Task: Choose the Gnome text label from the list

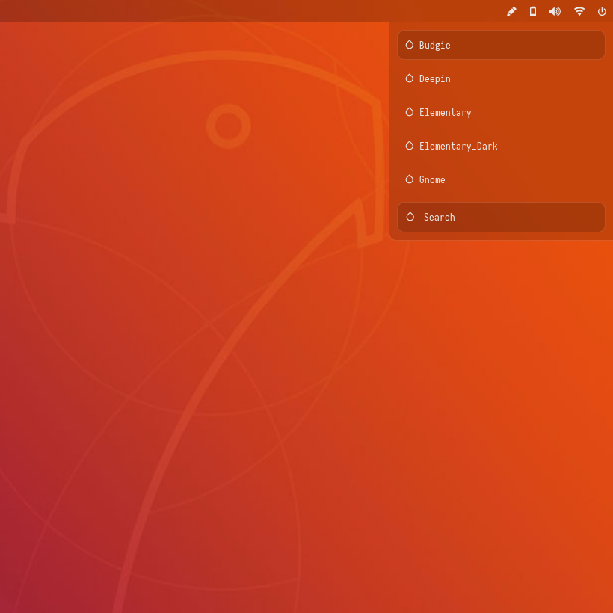Action: click(432, 179)
